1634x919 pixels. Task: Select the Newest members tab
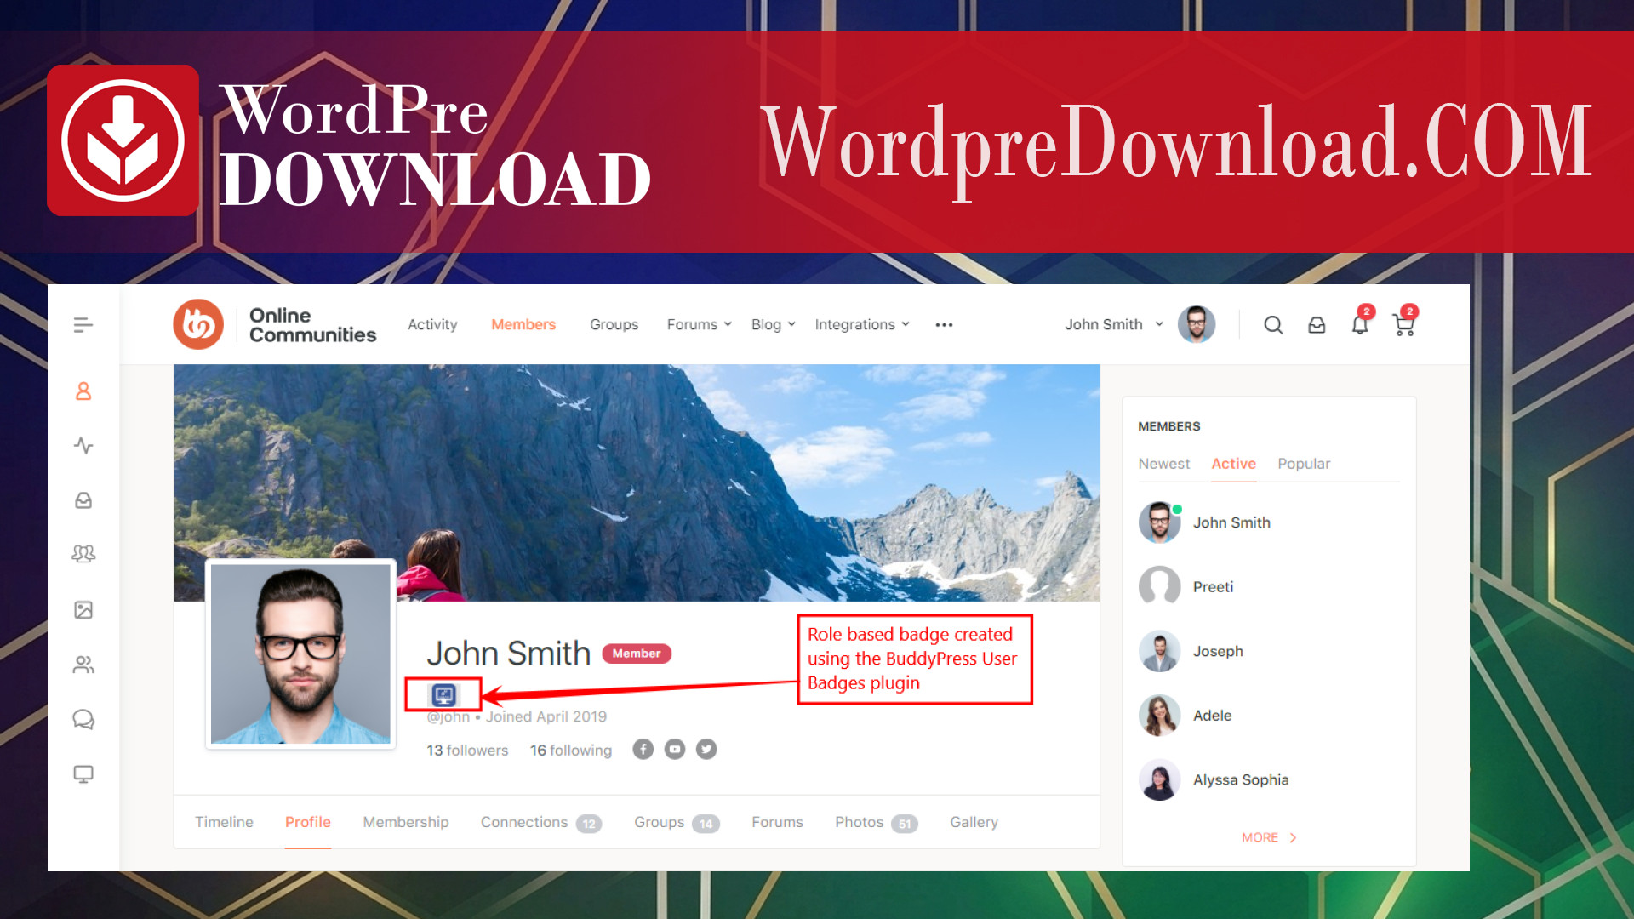[1164, 464]
